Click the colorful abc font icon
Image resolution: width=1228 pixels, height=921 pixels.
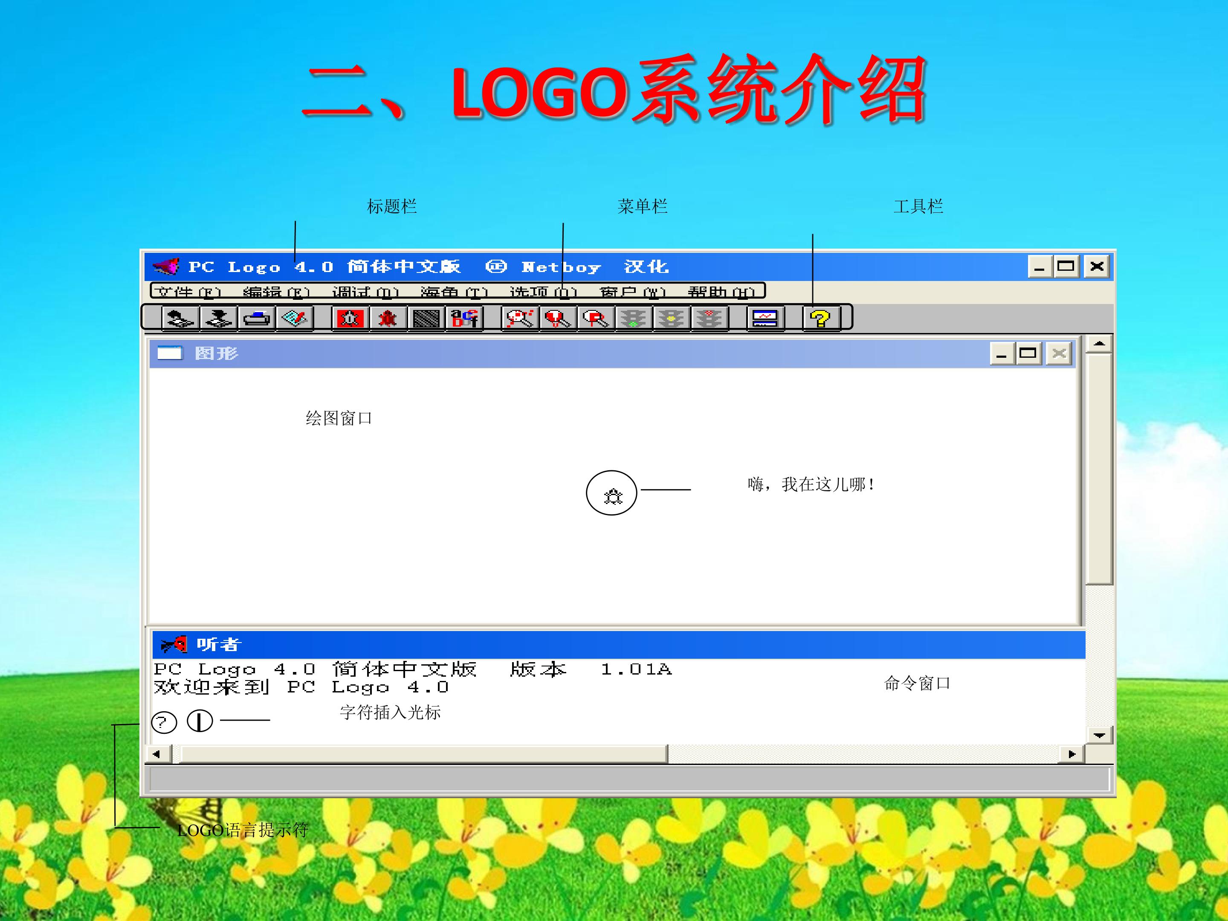click(464, 319)
